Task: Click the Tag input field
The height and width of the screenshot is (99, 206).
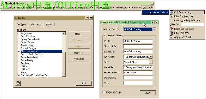Action: click(138, 83)
